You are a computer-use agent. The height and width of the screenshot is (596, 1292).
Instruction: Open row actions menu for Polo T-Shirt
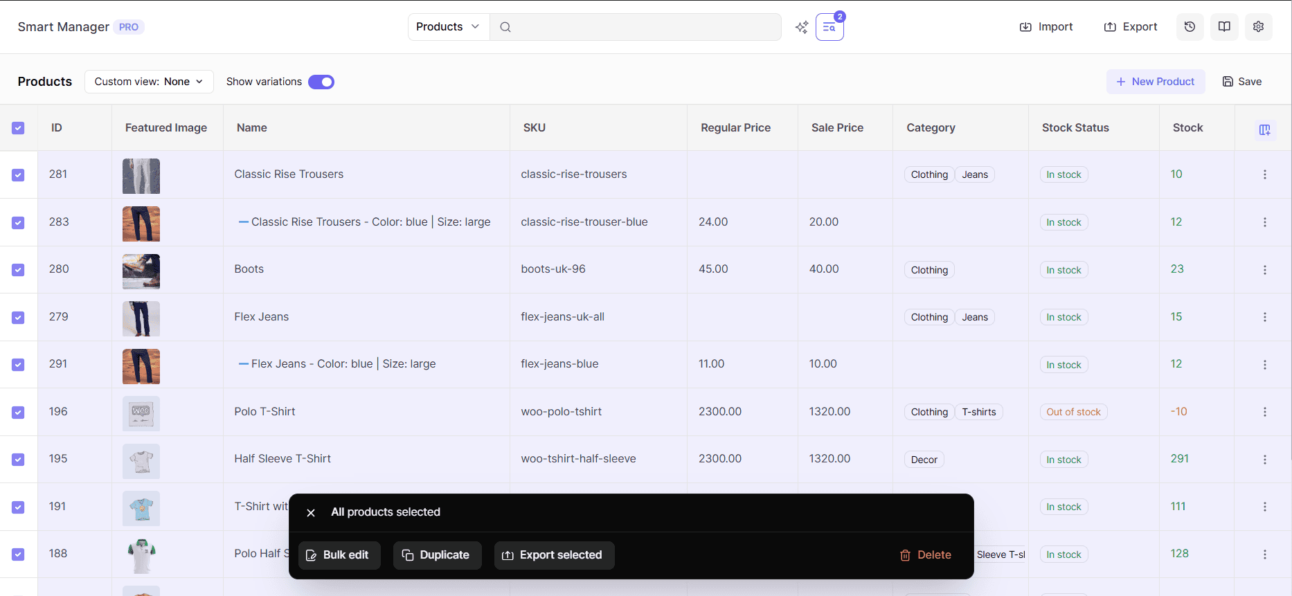[x=1264, y=412]
